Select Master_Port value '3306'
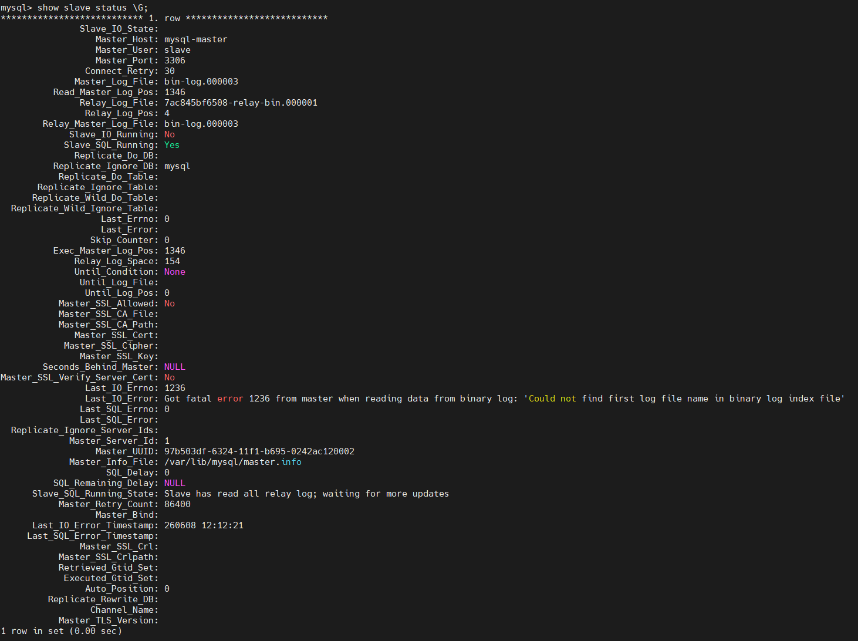Image resolution: width=858 pixels, height=641 pixels. click(x=175, y=60)
